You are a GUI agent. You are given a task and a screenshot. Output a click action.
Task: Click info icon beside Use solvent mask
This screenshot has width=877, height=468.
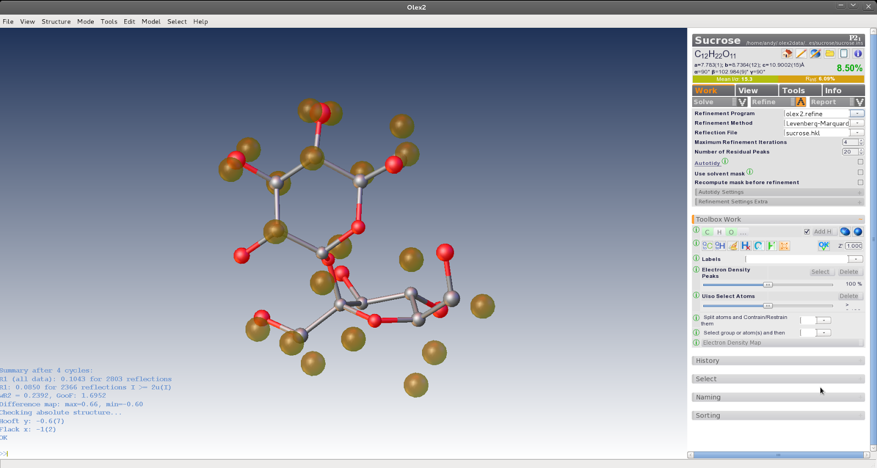(x=750, y=172)
